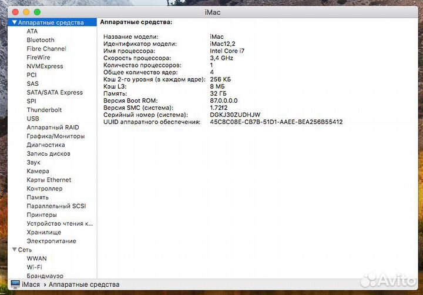
Task: Open the Память sidebar entry
Action: tap(38, 197)
